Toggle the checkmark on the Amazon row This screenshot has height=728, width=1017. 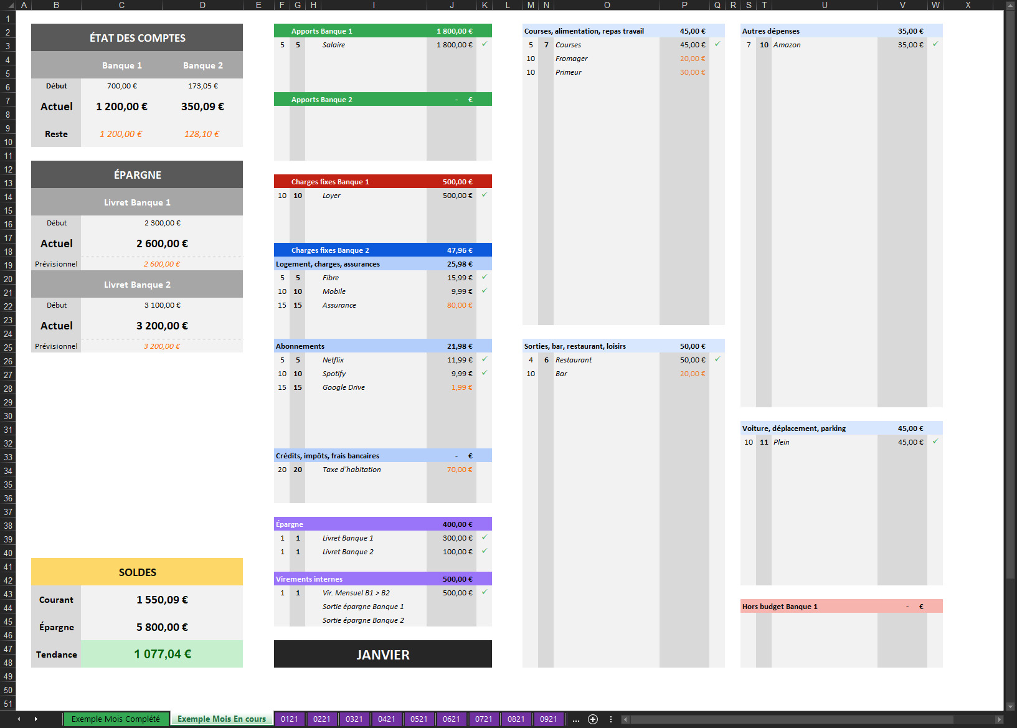(935, 44)
